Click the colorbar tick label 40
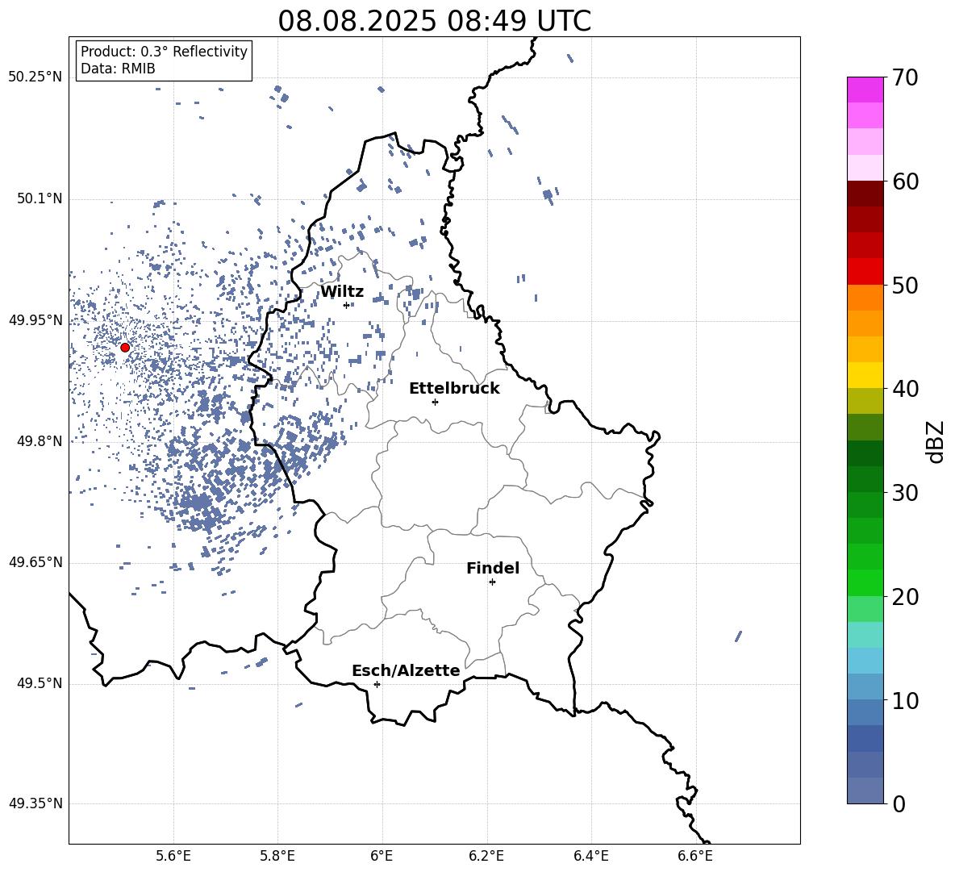Screen dimensions: 955x872 tap(904, 389)
